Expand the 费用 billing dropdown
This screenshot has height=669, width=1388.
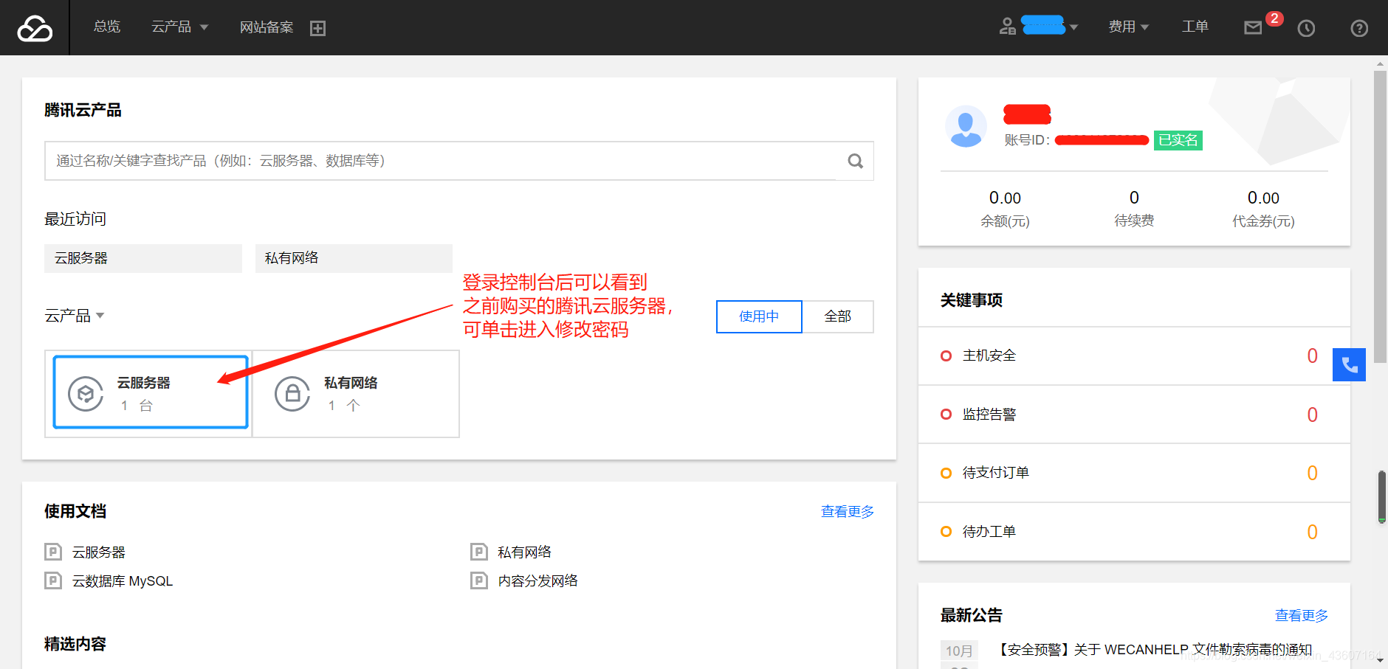pyautogui.click(x=1128, y=27)
